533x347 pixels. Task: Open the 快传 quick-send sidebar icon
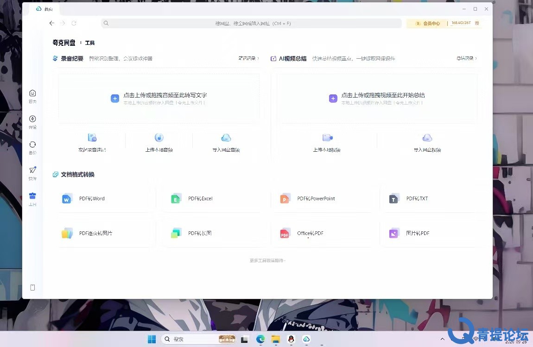pyautogui.click(x=32, y=173)
